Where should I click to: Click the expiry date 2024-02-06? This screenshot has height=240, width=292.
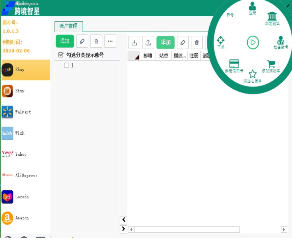pos(16,51)
